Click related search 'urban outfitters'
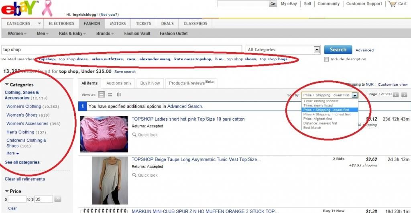411x213 pixels. coord(107,59)
